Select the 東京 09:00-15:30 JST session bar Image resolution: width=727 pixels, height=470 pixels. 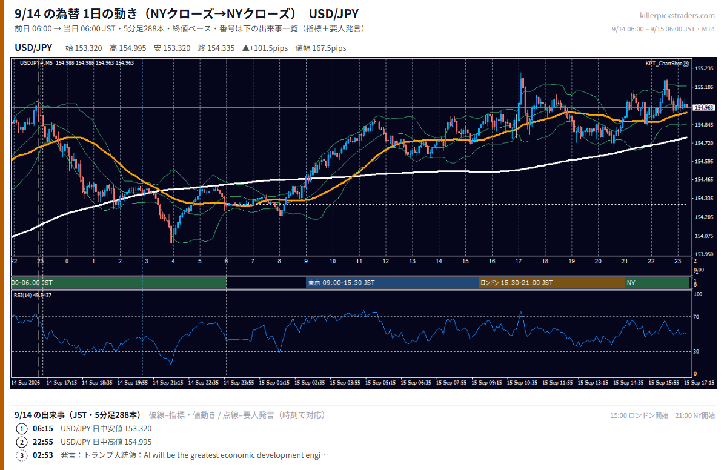pyautogui.click(x=392, y=283)
